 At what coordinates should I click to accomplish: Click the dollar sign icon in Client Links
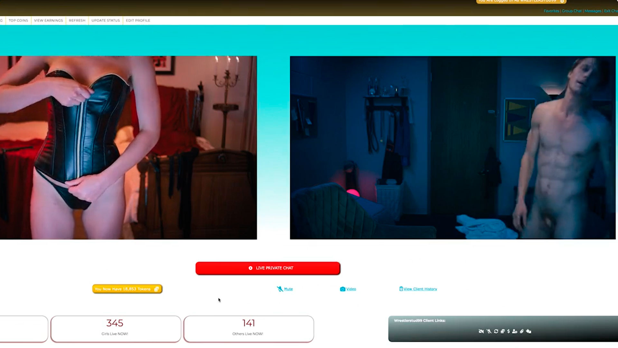tap(509, 331)
